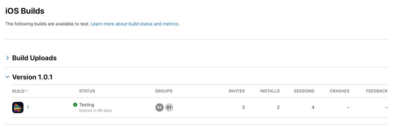This screenshot has width=403, height=127.
Task: Click the STATUS column header
Action: tap(87, 91)
